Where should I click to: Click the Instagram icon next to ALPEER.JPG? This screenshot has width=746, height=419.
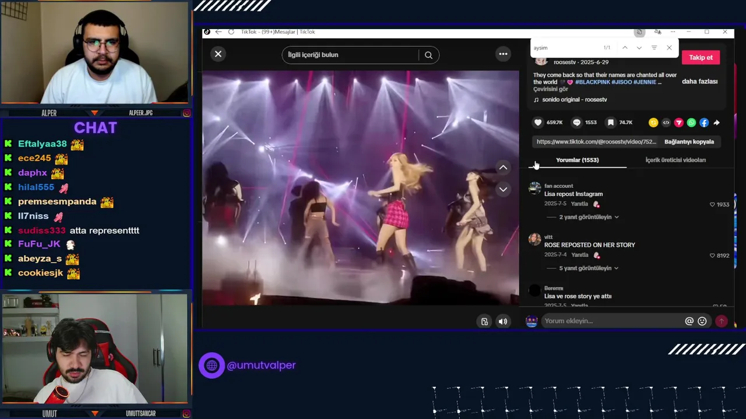pos(186,113)
